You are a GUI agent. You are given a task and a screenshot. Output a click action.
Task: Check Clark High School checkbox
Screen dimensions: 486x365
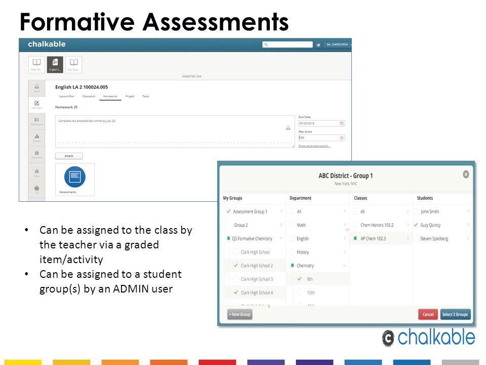pos(236,252)
